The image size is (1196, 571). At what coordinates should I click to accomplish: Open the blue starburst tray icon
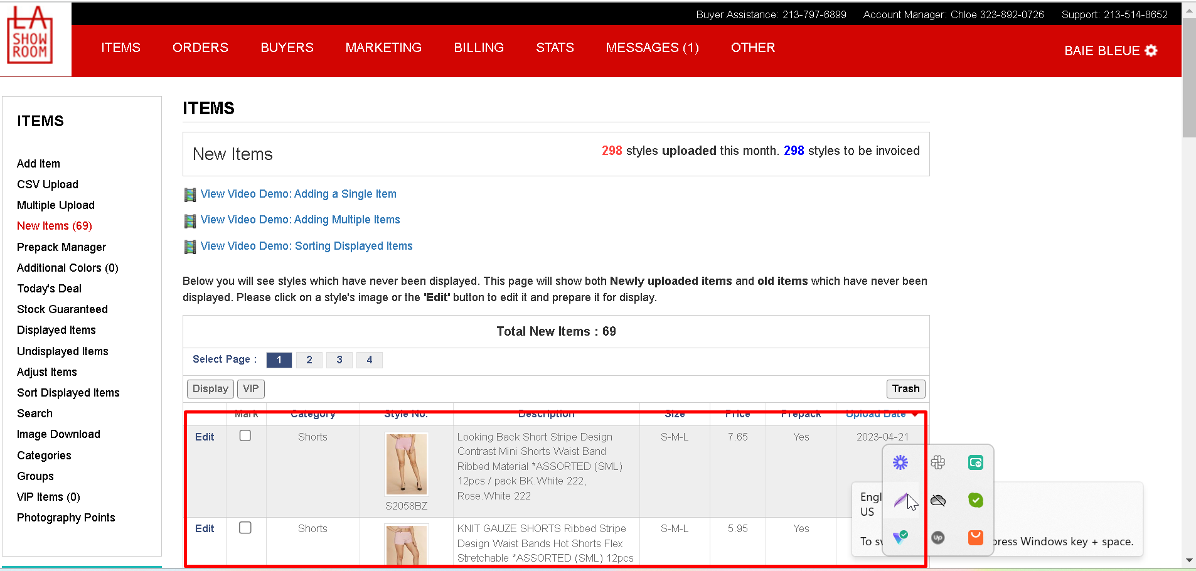(x=900, y=463)
